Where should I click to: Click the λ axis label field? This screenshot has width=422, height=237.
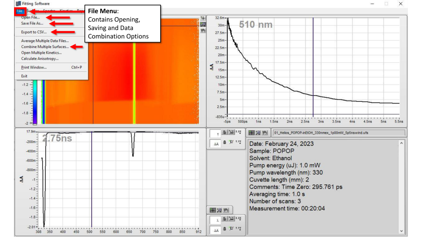(x=215, y=220)
